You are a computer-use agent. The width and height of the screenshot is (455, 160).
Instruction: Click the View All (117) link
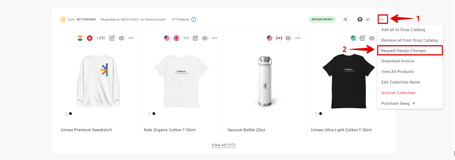tap(223, 145)
